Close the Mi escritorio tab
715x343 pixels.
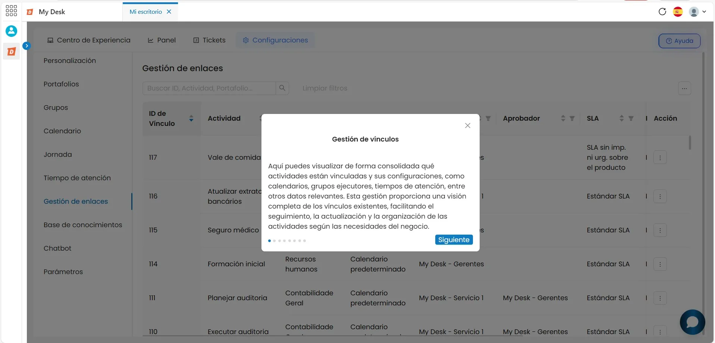click(169, 12)
